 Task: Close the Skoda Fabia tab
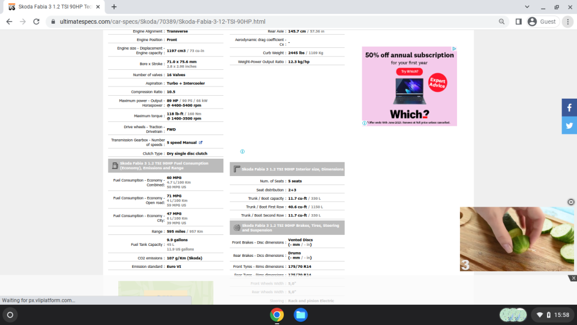click(98, 6)
